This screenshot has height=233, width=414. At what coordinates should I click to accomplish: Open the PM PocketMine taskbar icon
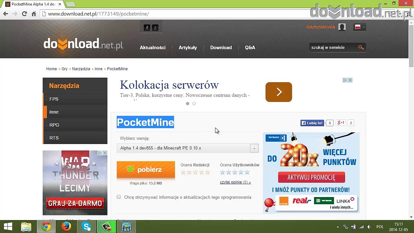(x=126, y=227)
